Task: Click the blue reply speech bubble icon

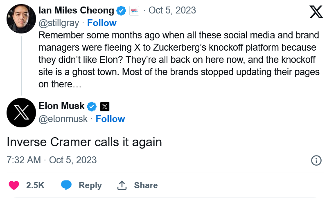Action: (66, 185)
